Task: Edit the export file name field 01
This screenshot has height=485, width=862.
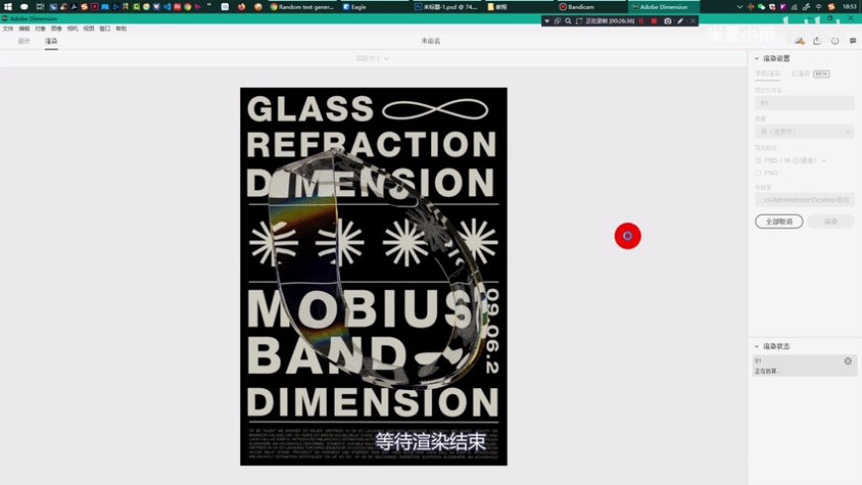Action: pyautogui.click(x=805, y=103)
